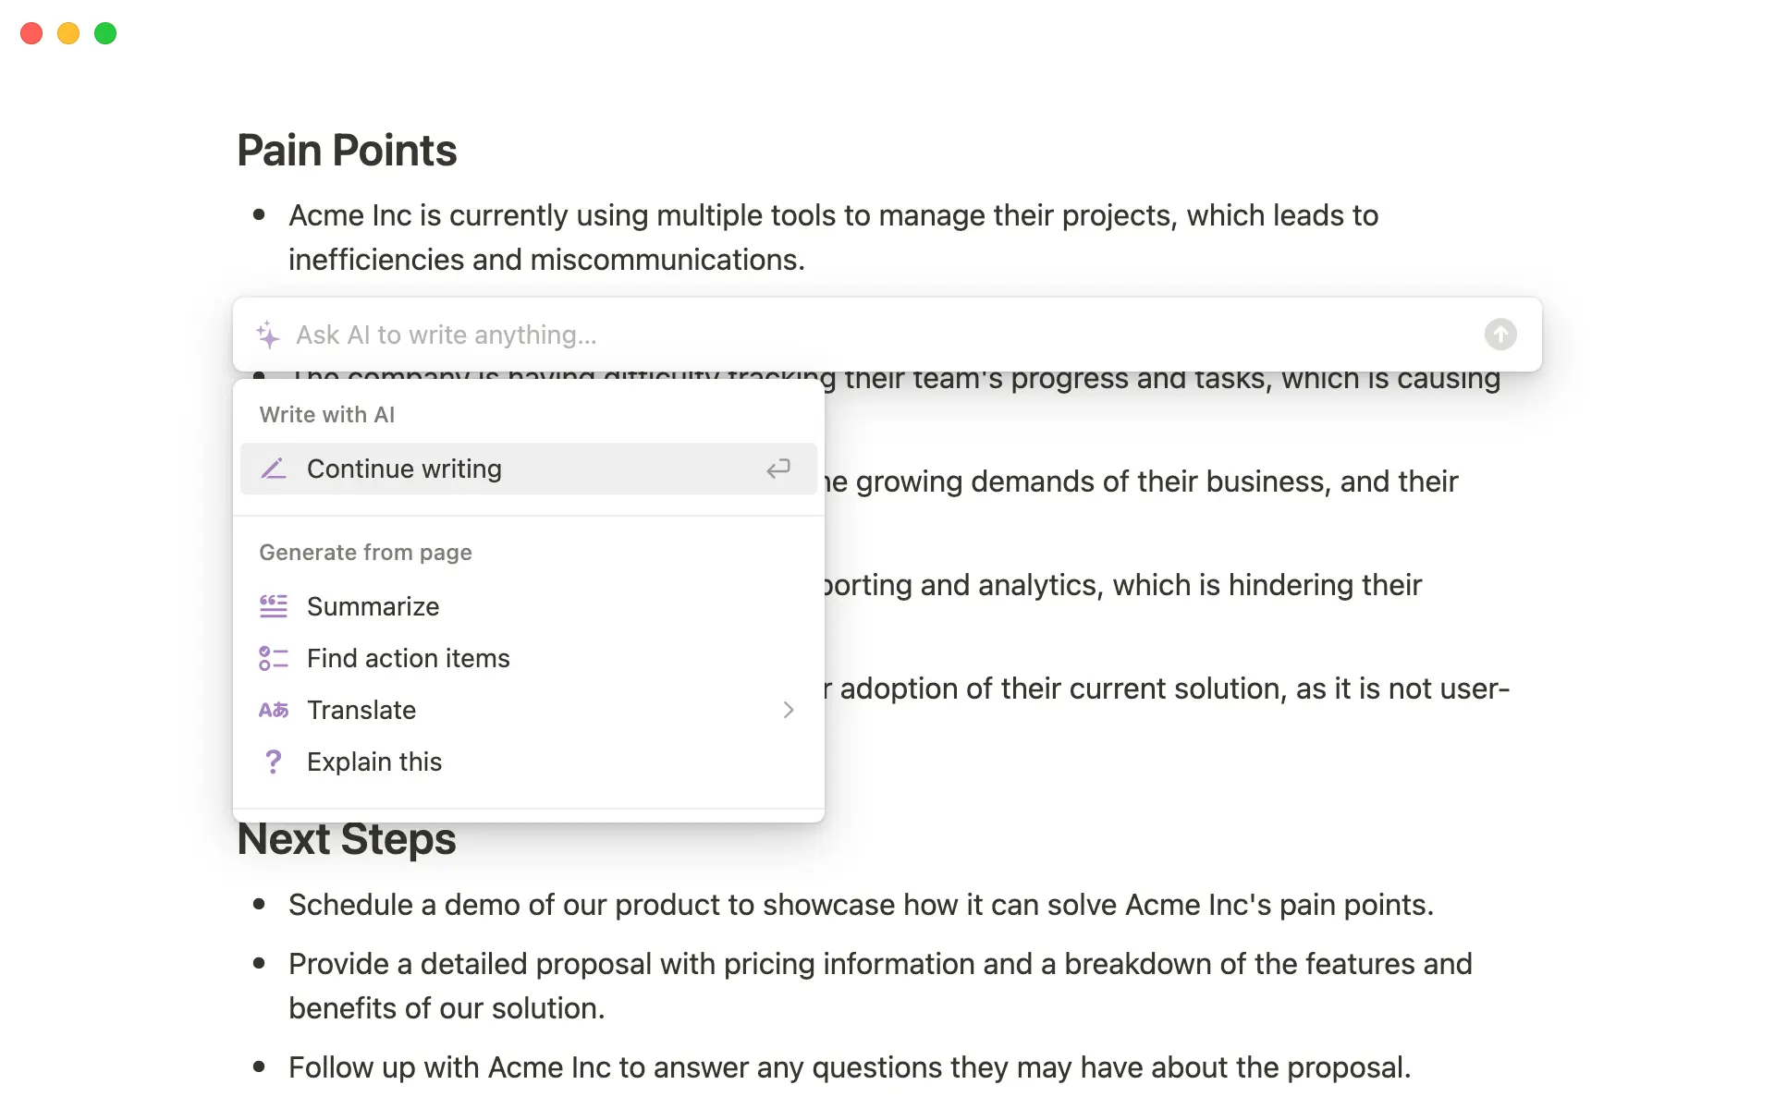Click the return key symbol next to Continue writing
The height and width of the screenshot is (1109, 1775).
[778, 469]
